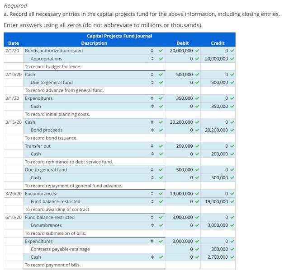This screenshot has height=270, width=289.
Task: Click the 'To record initial planning costs.' note
Action: click(57, 114)
